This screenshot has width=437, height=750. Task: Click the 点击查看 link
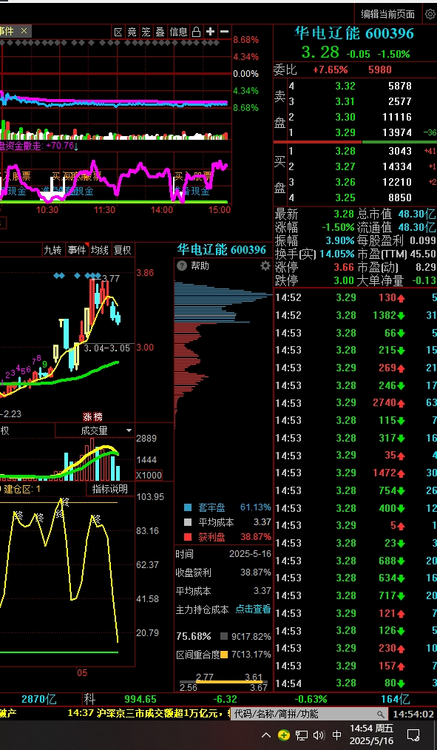click(x=253, y=609)
